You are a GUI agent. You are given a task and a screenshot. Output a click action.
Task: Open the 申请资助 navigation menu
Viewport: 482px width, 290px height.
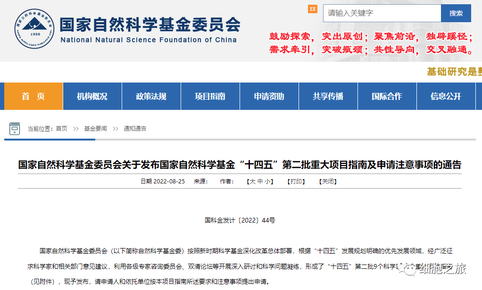coord(269,96)
